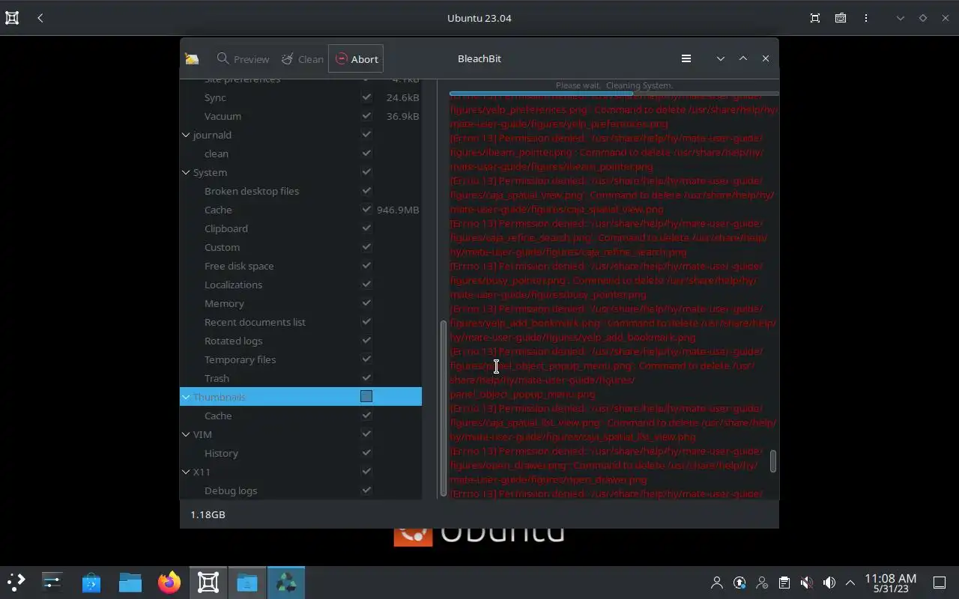Viewport: 959px width, 599px height.
Task: Select the Vacuum row label
Action: (x=223, y=116)
